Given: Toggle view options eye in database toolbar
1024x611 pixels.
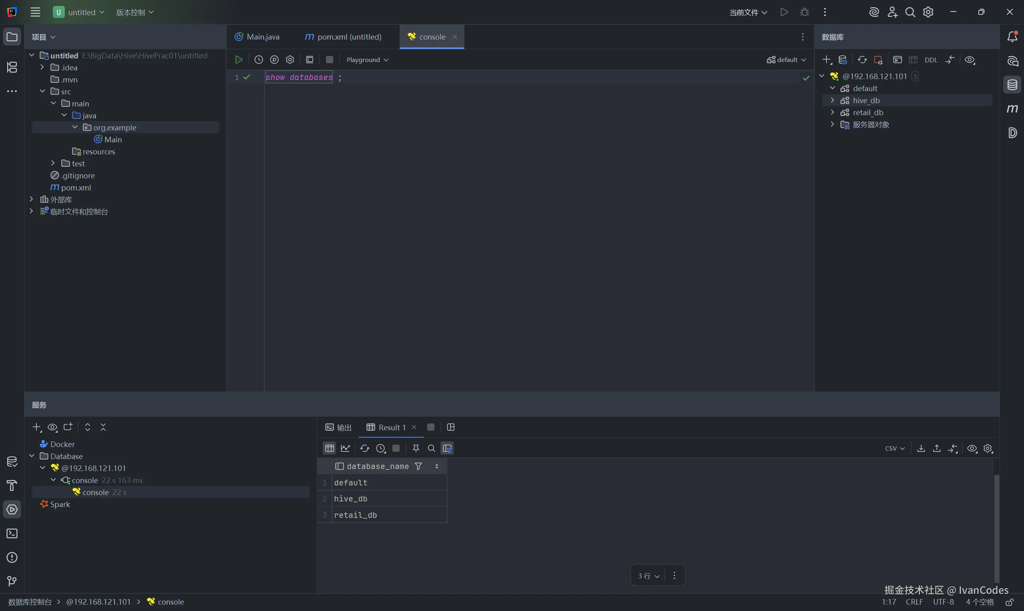Looking at the screenshot, I should point(970,60).
